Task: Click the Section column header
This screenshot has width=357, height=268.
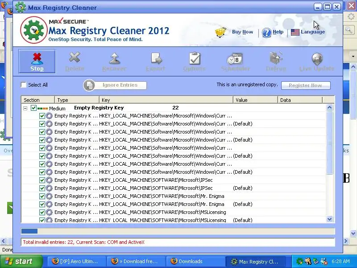Action: [38, 100]
